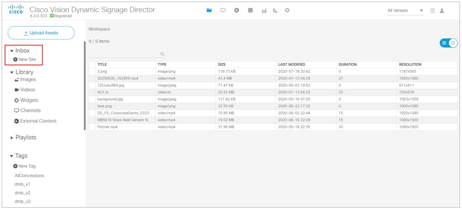
Task: Open the hamburger menu icon
Action: pyautogui.click(x=433, y=11)
